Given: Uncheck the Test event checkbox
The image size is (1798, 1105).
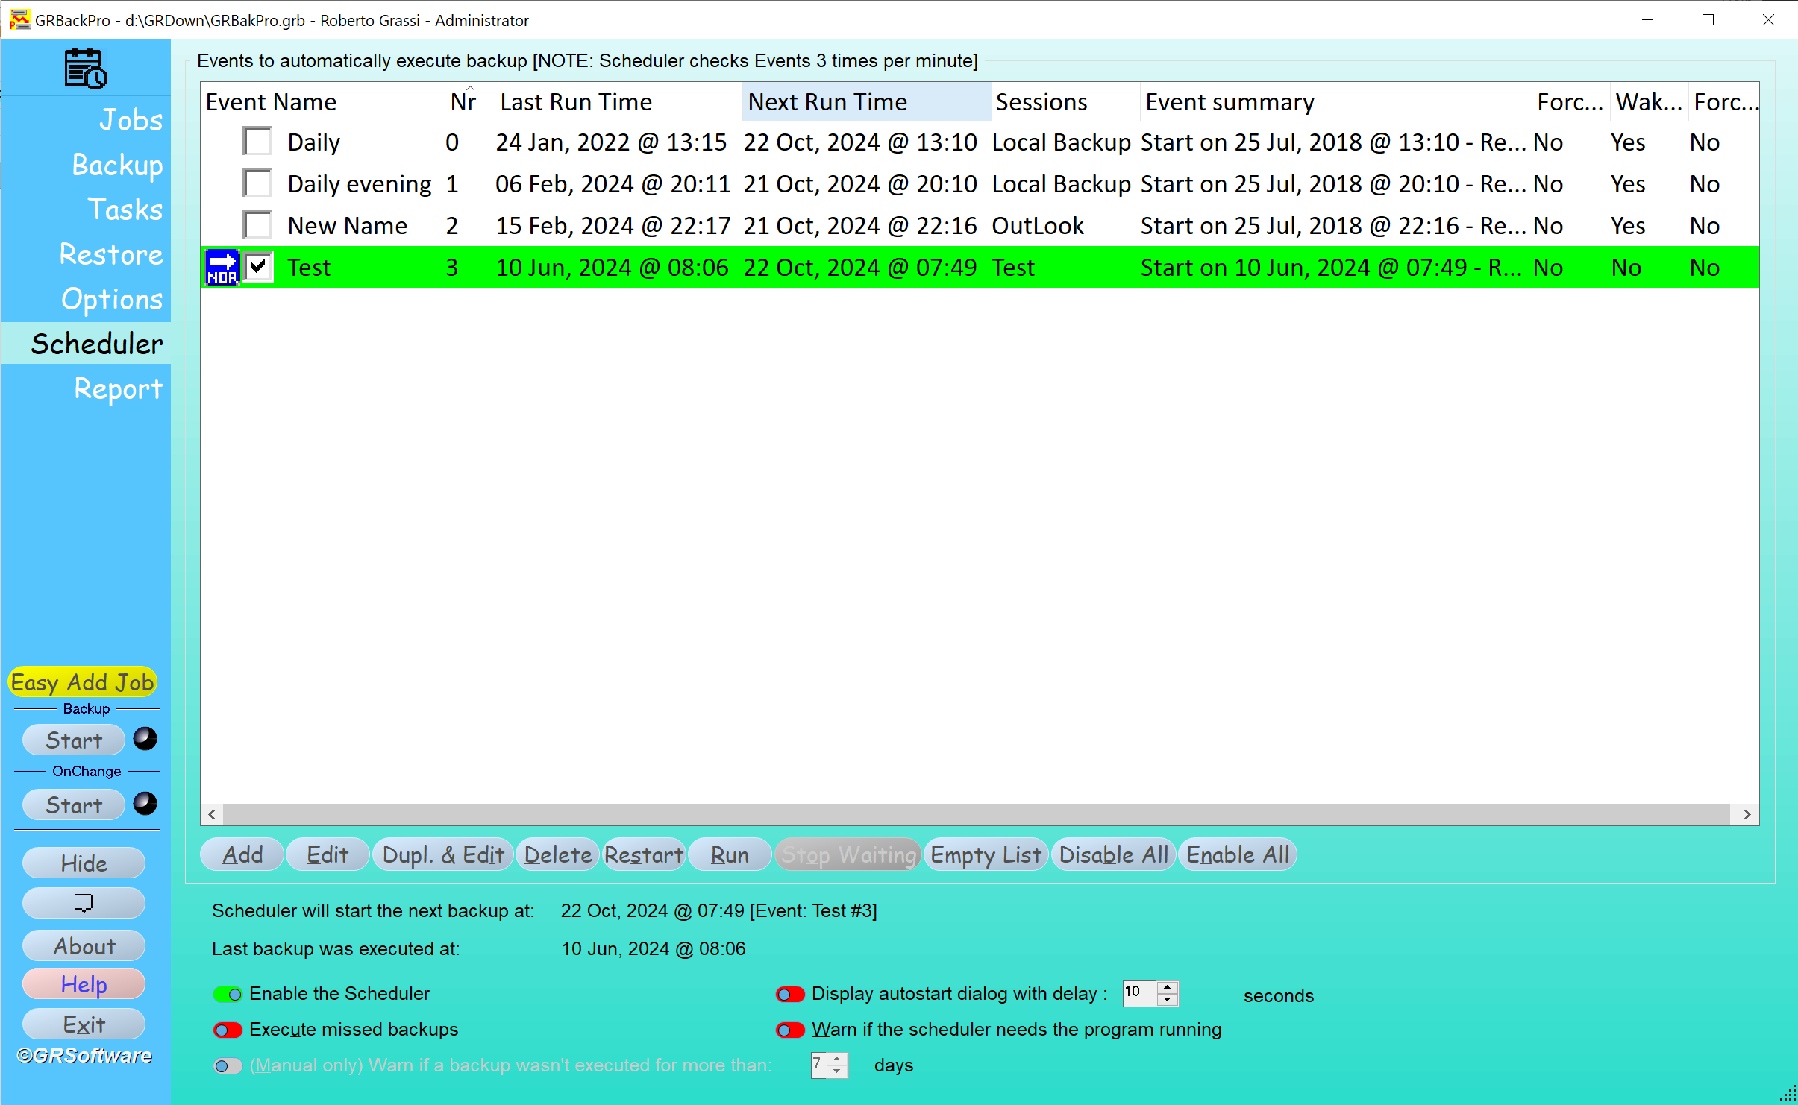Looking at the screenshot, I should (x=258, y=267).
